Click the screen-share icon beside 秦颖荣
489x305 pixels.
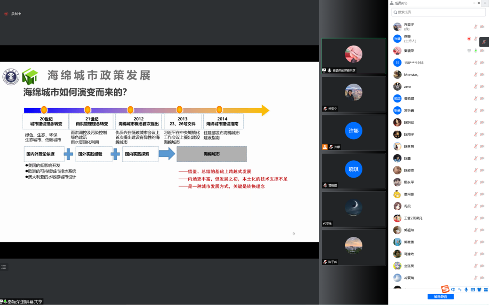(469, 50)
